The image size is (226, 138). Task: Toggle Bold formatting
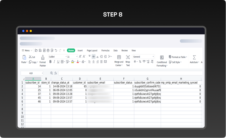pos(50,62)
